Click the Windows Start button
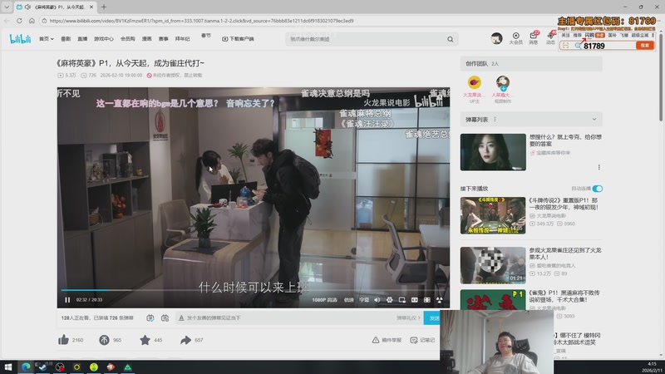Image resolution: width=665 pixels, height=374 pixels. [8, 367]
